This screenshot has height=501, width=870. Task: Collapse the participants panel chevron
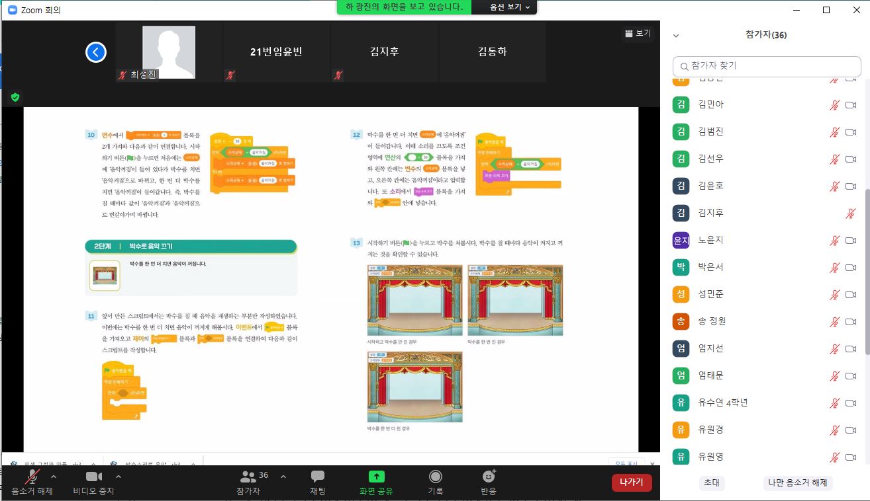pos(676,36)
